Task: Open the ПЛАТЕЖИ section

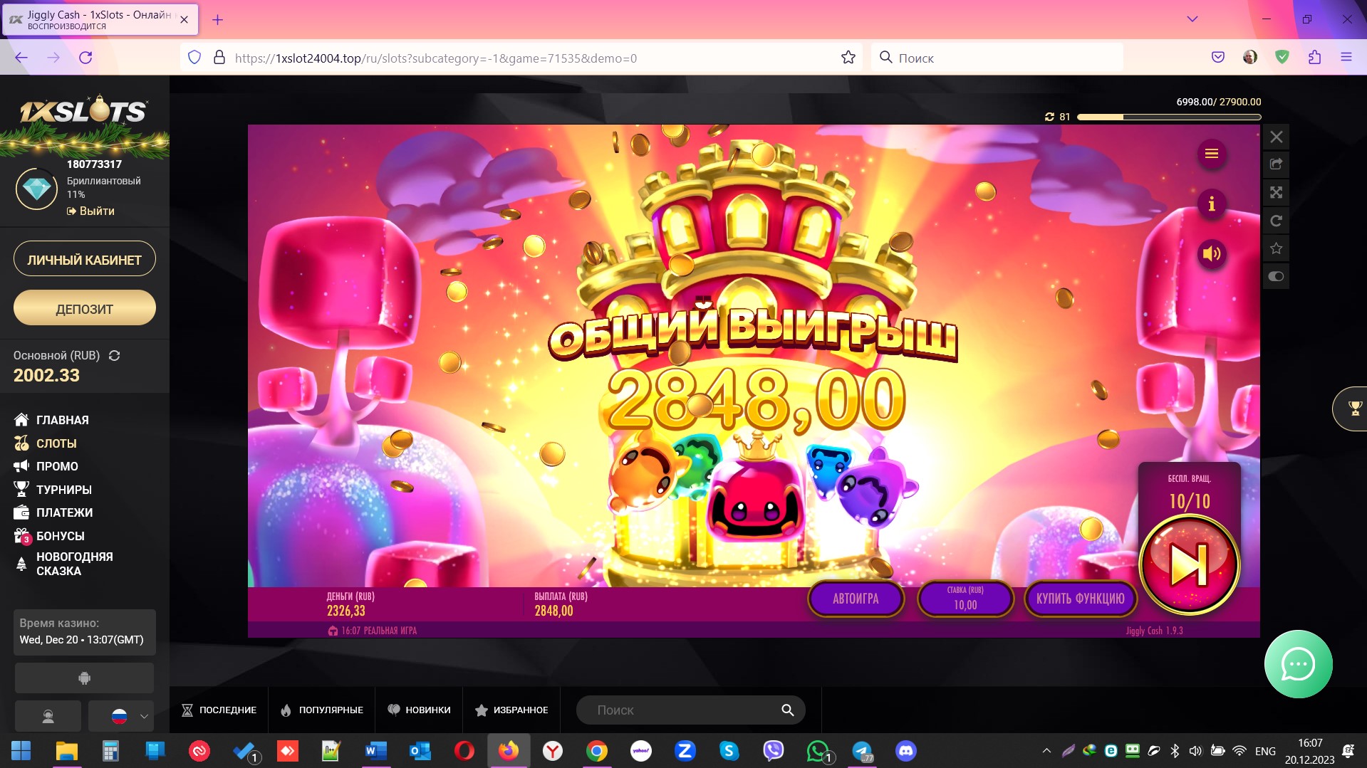Action: click(53, 512)
